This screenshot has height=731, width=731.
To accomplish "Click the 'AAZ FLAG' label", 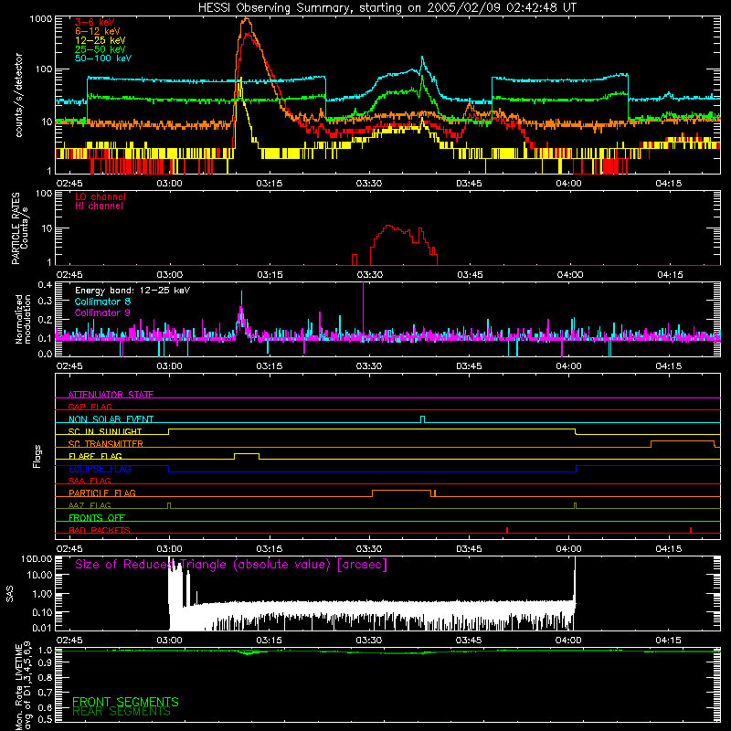I will 90,505.
